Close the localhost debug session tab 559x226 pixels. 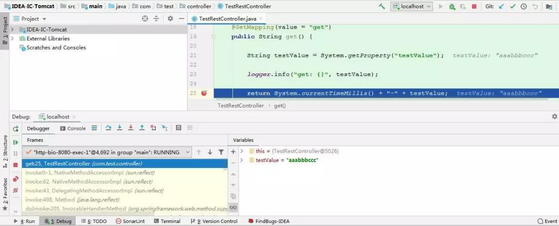coord(74,116)
